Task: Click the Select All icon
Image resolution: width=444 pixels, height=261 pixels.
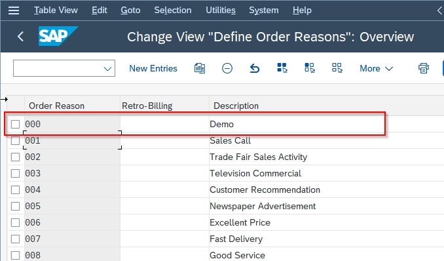Action: (282, 68)
